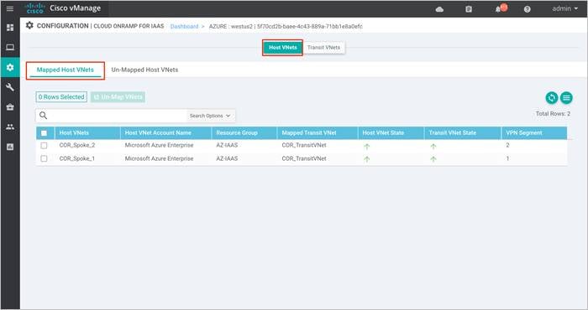Click the Transit VNet State arrow for COR_Spoke_1
Viewport: 588px width, 310px height.
click(433, 159)
